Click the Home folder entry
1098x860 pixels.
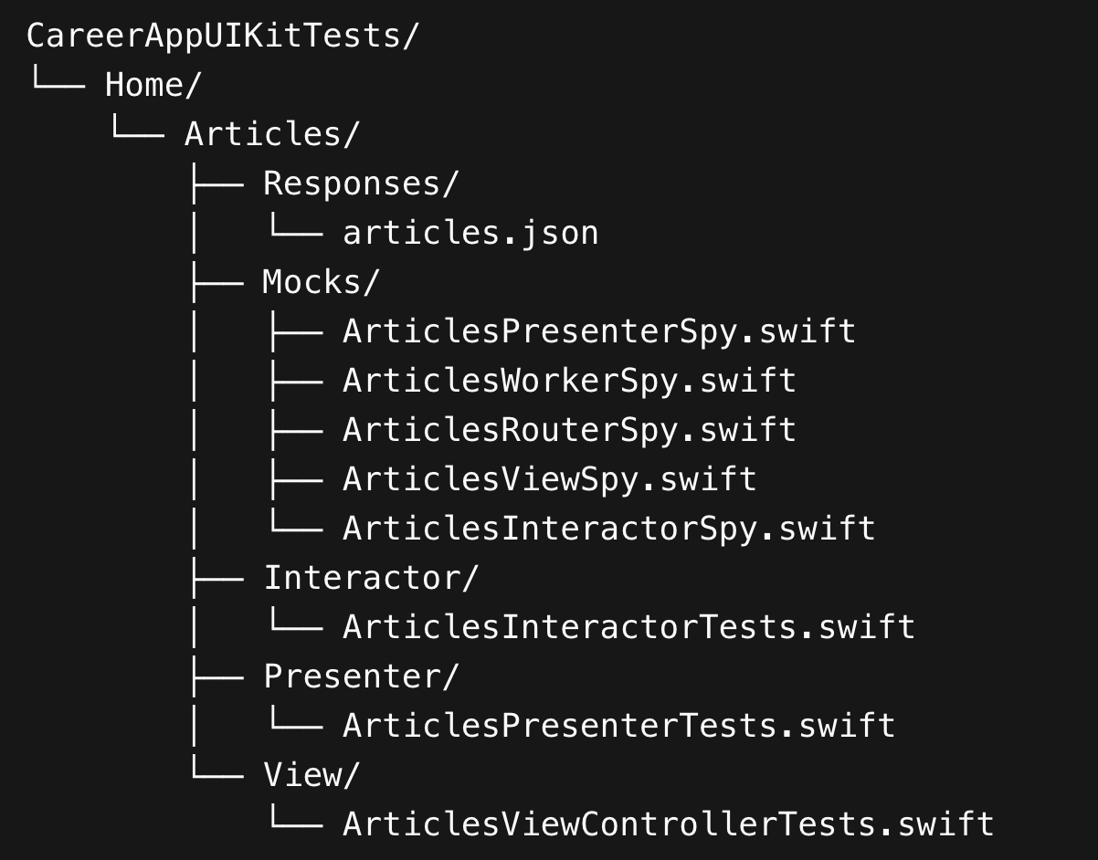pyautogui.click(x=153, y=85)
